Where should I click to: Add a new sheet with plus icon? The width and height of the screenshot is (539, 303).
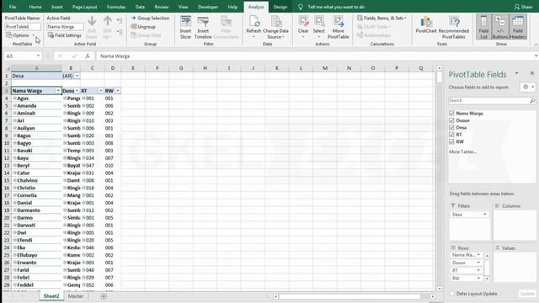[104, 296]
